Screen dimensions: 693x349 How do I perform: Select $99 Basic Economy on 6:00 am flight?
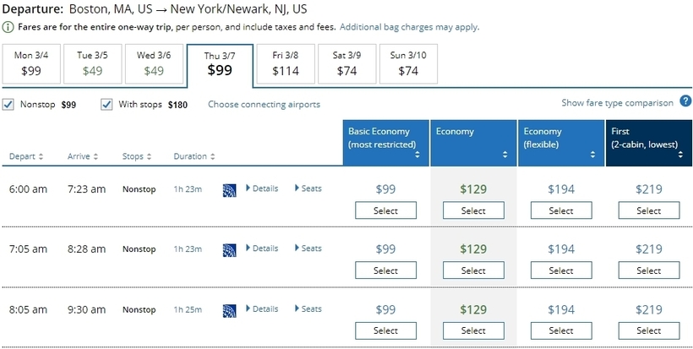click(385, 210)
